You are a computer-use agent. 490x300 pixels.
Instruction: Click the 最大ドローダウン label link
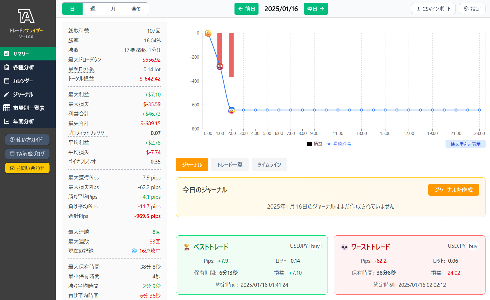click(85, 60)
